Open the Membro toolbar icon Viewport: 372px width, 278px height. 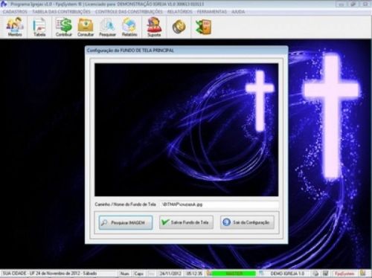pyautogui.click(x=15, y=27)
